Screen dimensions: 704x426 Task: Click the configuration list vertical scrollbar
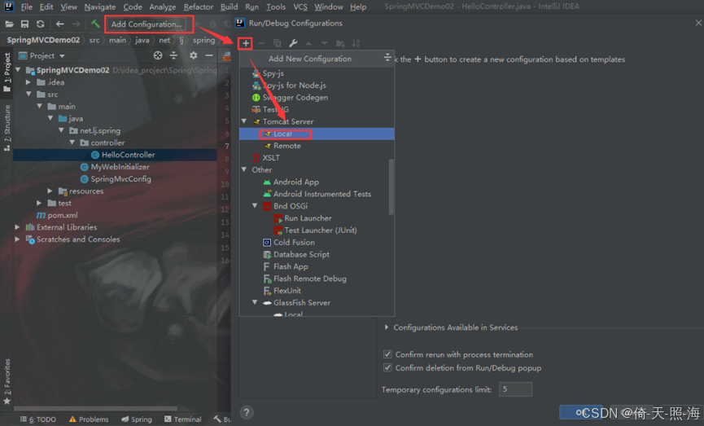pyautogui.click(x=391, y=187)
